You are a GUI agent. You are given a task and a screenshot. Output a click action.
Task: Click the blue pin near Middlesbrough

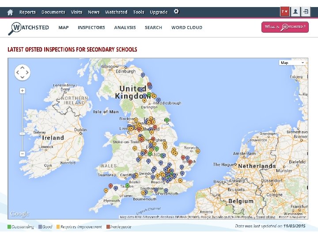coord(159,100)
